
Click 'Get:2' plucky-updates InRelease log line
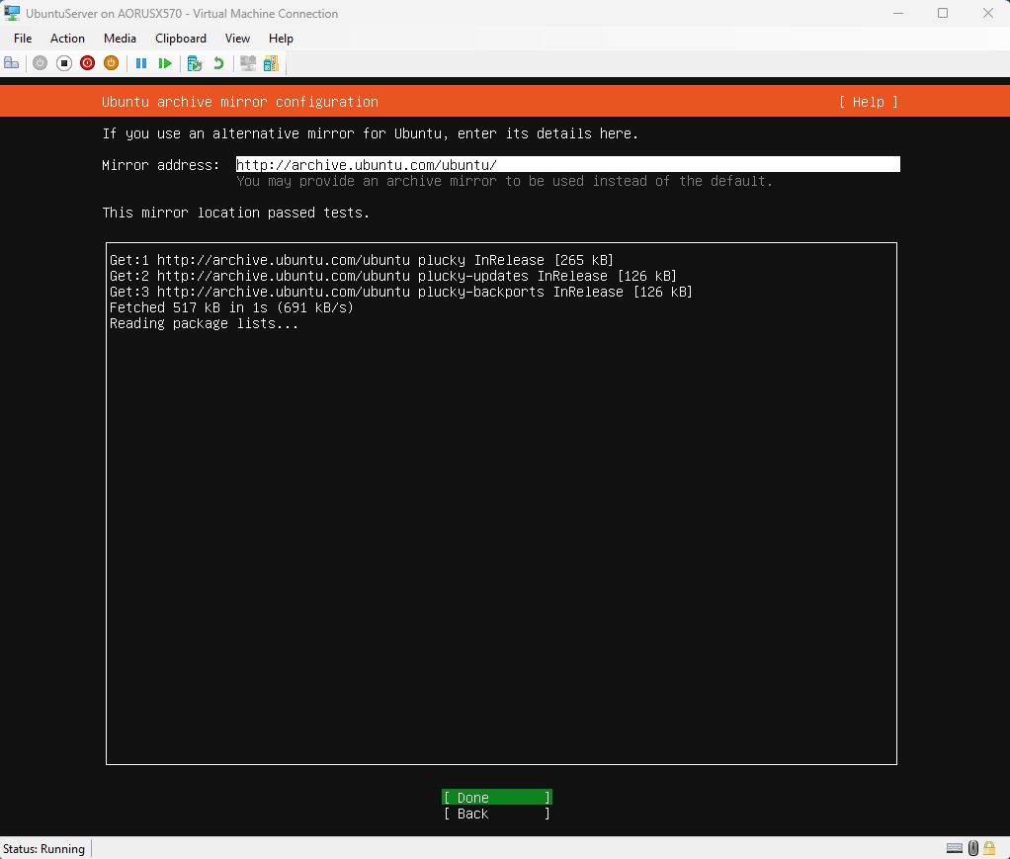point(393,276)
